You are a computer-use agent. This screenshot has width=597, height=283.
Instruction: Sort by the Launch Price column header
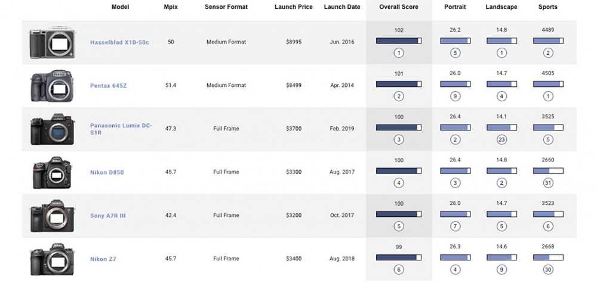coord(294,7)
